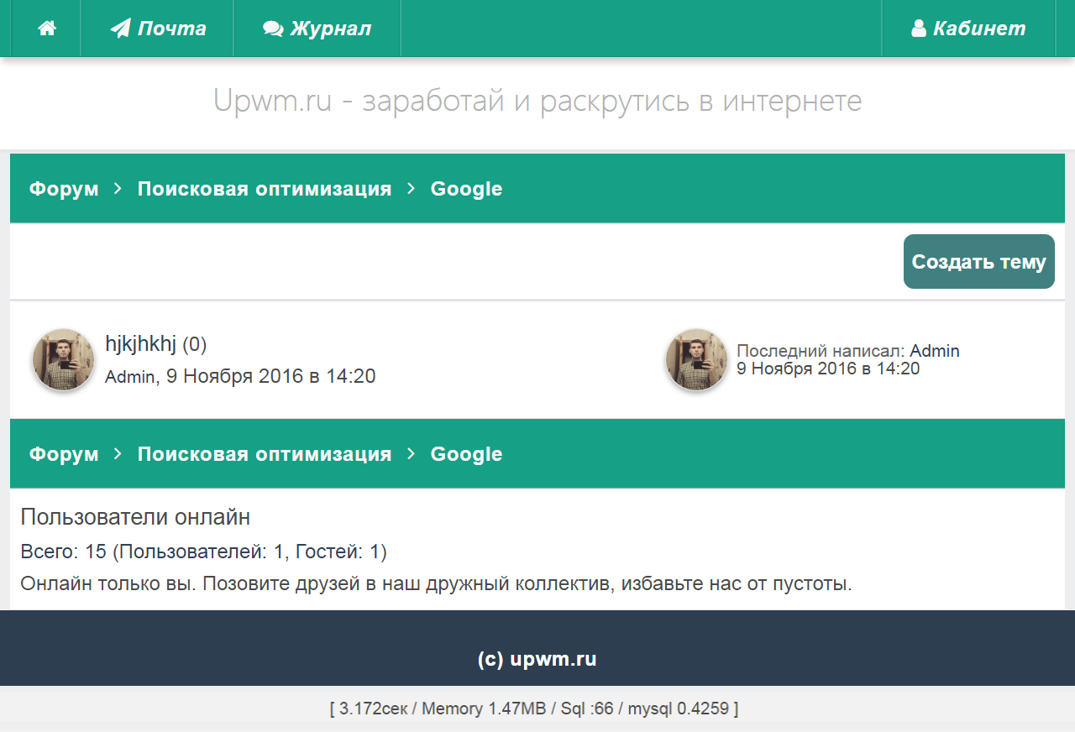The height and width of the screenshot is (732, 1075).
Task: Open the topic titled hjkjhkhj
Action: [x=141, y=343]
